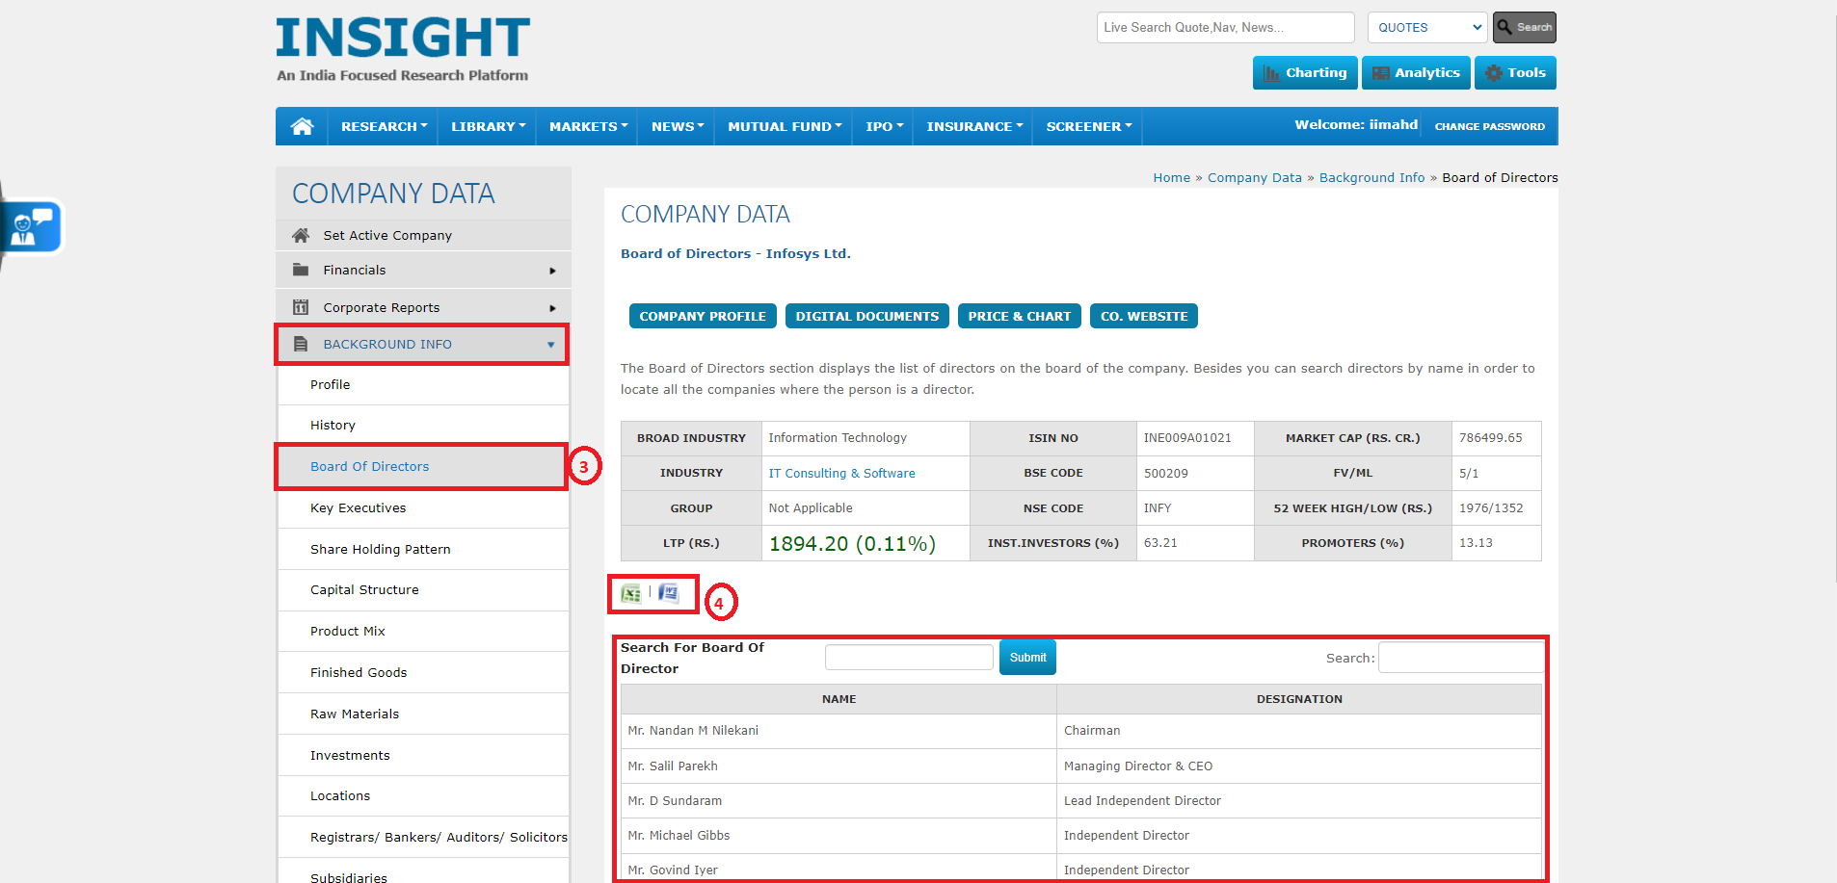Expand the LIBRARY menu

pos(488,126)
